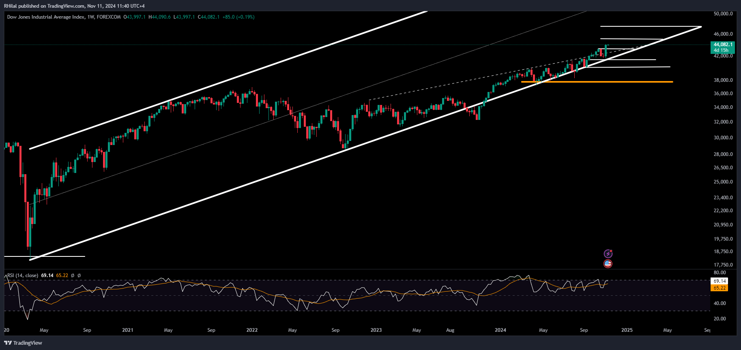Screen dimensions: 741x350
Task: Click the RSI (14, close) indicator title
Action: pos(23,275)
